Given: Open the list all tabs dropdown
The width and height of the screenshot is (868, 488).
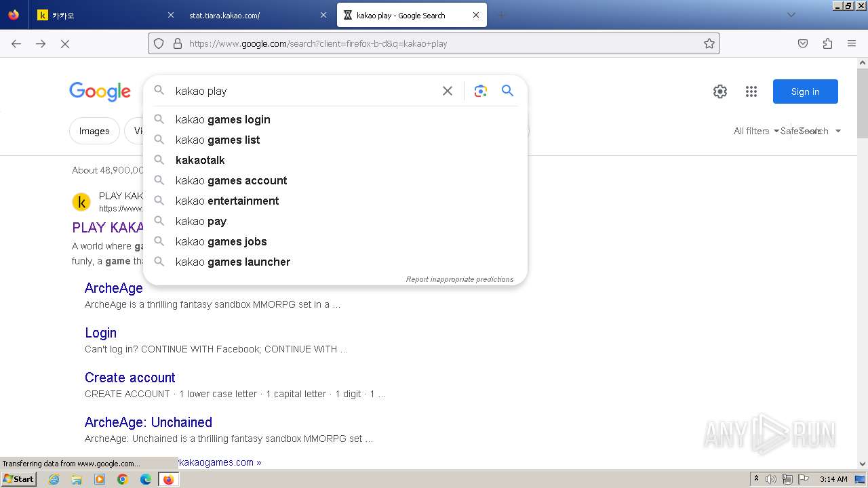Looking at the screenshot, I should (x=791, y=15).
